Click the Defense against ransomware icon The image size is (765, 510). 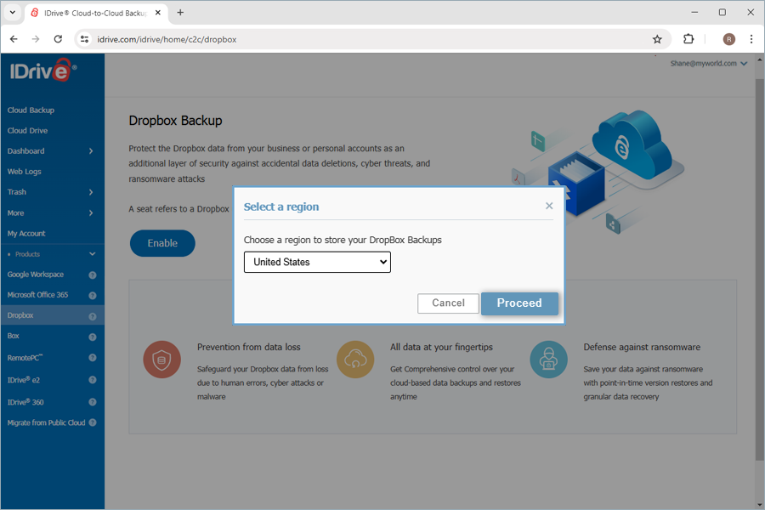548,360
